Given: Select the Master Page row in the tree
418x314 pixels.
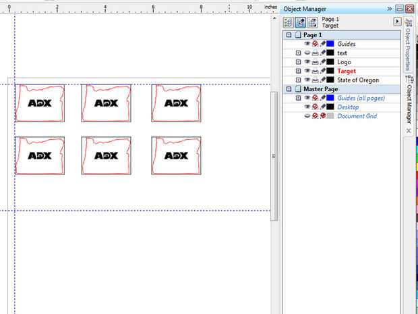Looking at the screenshot, I should click(x=342, y=89).
